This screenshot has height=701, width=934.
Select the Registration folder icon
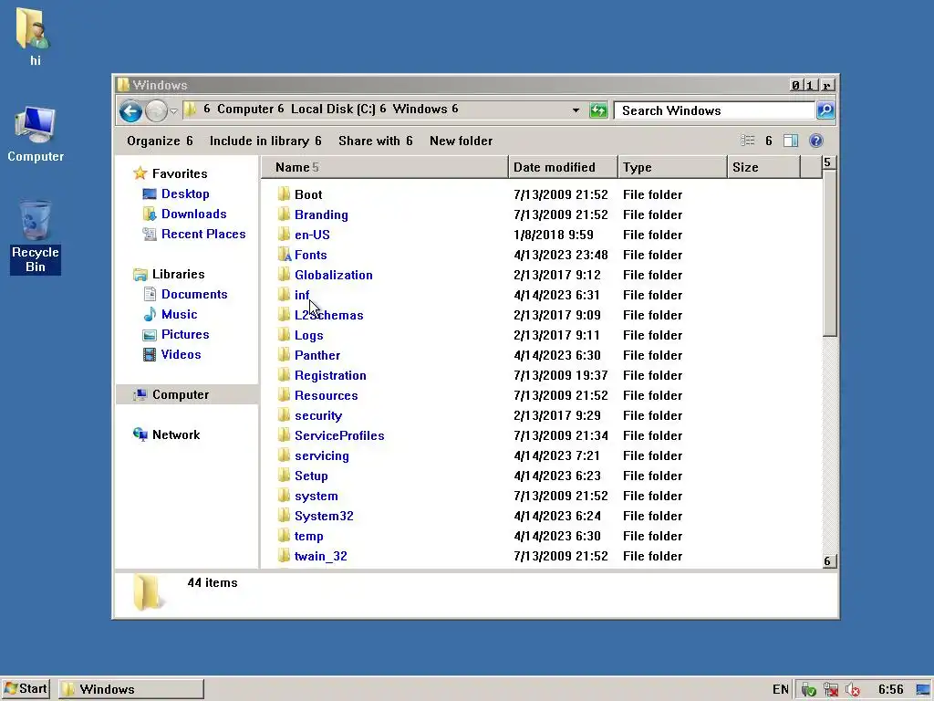[285, 375]
